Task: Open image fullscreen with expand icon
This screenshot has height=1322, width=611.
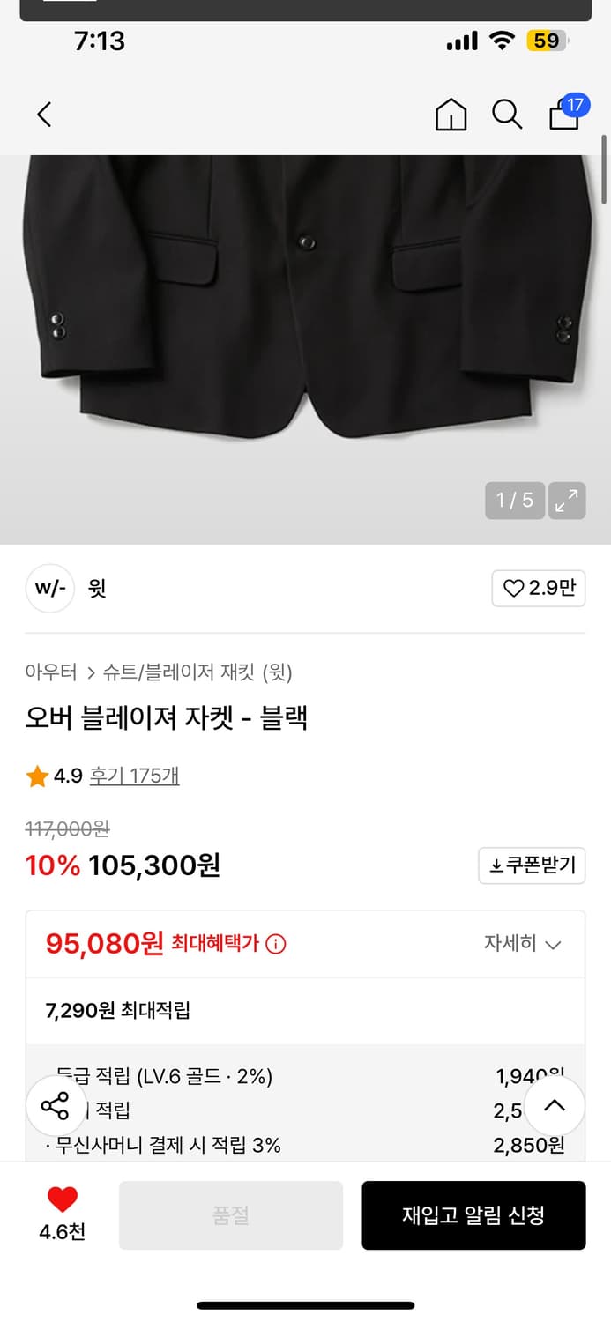Action: [x=567, y=501]
